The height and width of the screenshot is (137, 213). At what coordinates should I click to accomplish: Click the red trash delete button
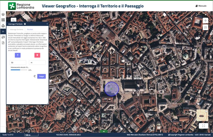37,55
